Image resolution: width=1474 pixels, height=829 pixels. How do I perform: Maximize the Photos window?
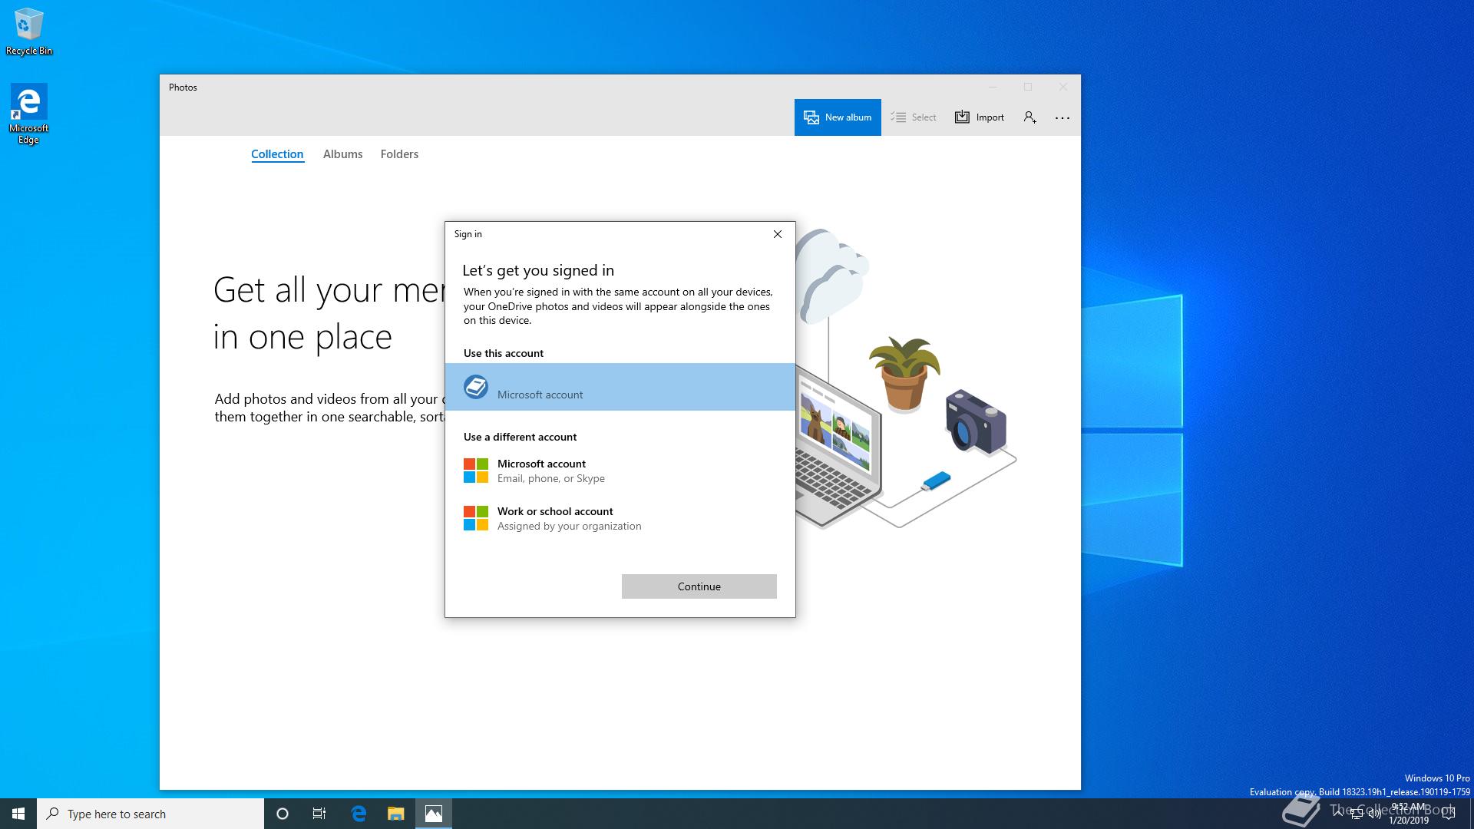point(1028,87)
